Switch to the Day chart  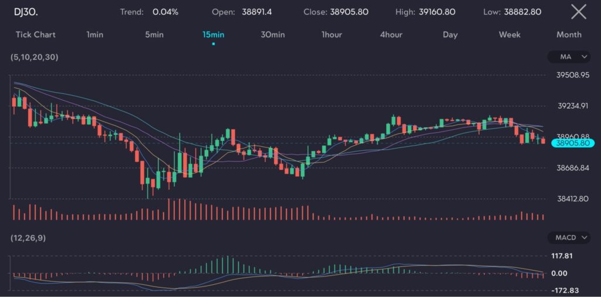click(450, 35)
